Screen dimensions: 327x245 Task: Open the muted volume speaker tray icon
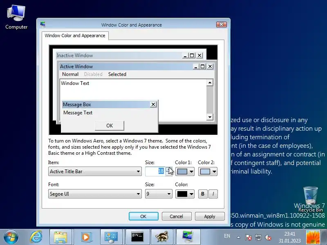point(268,237)
